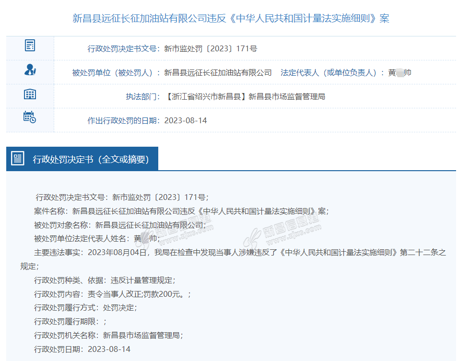Click the date 2023-08-14 in the top table
The width and height of the screenshot is (458, 361).
pyautogui.click(x=186, y=121)
